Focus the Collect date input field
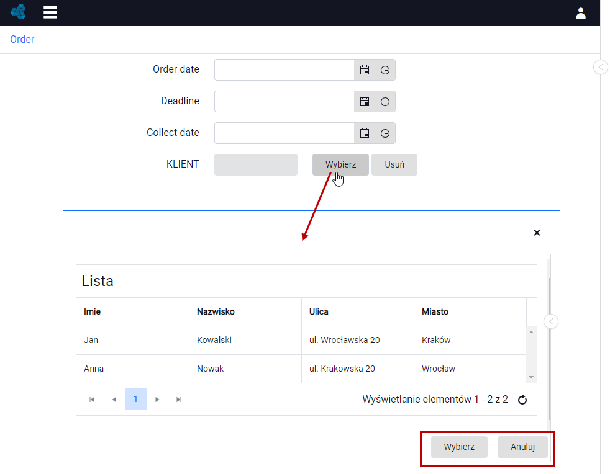This screenshot has width=610, height=474. pyautogui.click(x=285, y=133)
